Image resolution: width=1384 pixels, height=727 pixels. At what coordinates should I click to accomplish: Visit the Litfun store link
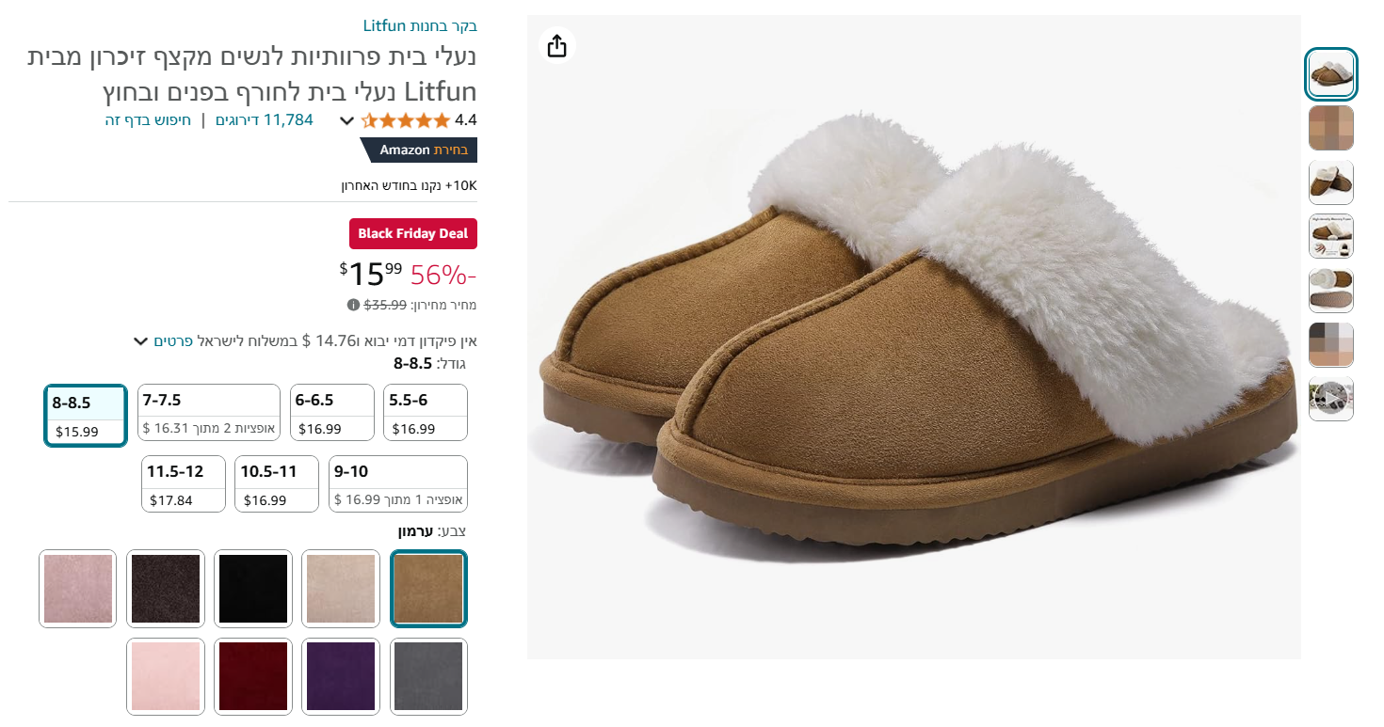pyautogui.click(x=420, y=25)
